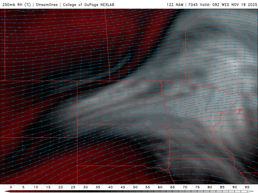Viewport: 258px width, 193px height.
Task: Click the "12Z NAM" model run label
Action: coord(175,5)
